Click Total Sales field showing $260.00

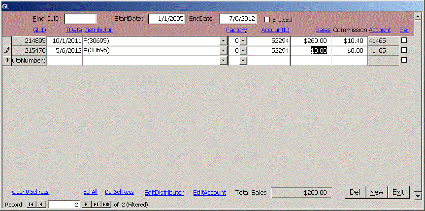[x=301, y=193]
